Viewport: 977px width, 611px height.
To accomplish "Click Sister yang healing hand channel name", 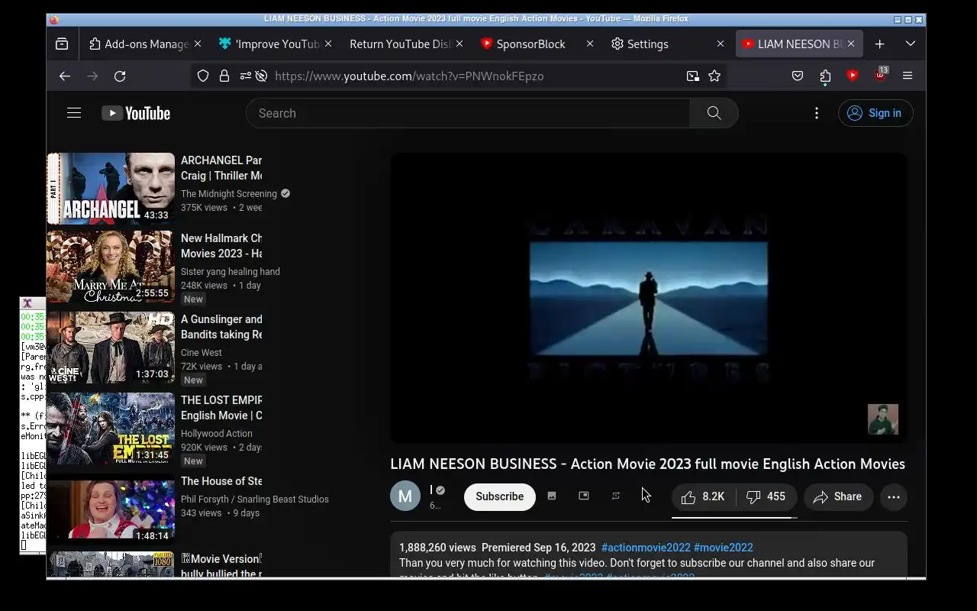I will [231, 272].
